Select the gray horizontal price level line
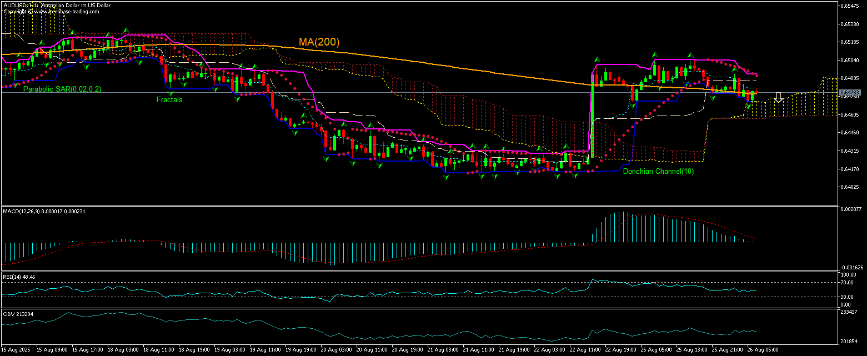867x356 pixels. pyautogui.click(x=389, y=92)
